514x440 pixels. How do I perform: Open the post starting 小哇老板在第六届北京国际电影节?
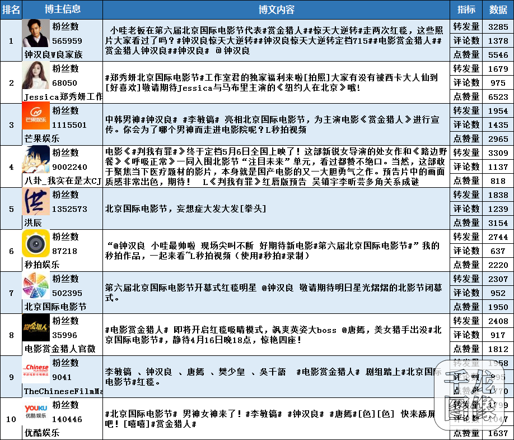pyautogui.click(x=274, y=40)
